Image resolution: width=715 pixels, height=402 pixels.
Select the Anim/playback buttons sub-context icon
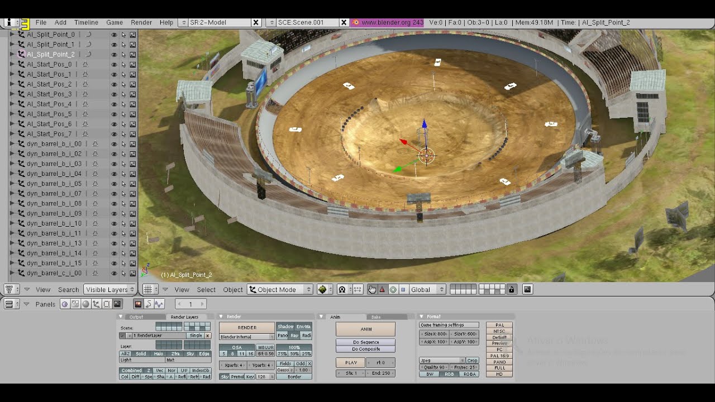[x=149, y=304]
